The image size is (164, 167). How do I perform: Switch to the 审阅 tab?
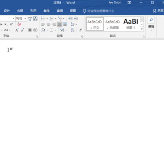pyautogui.click(x=60, y=11)
